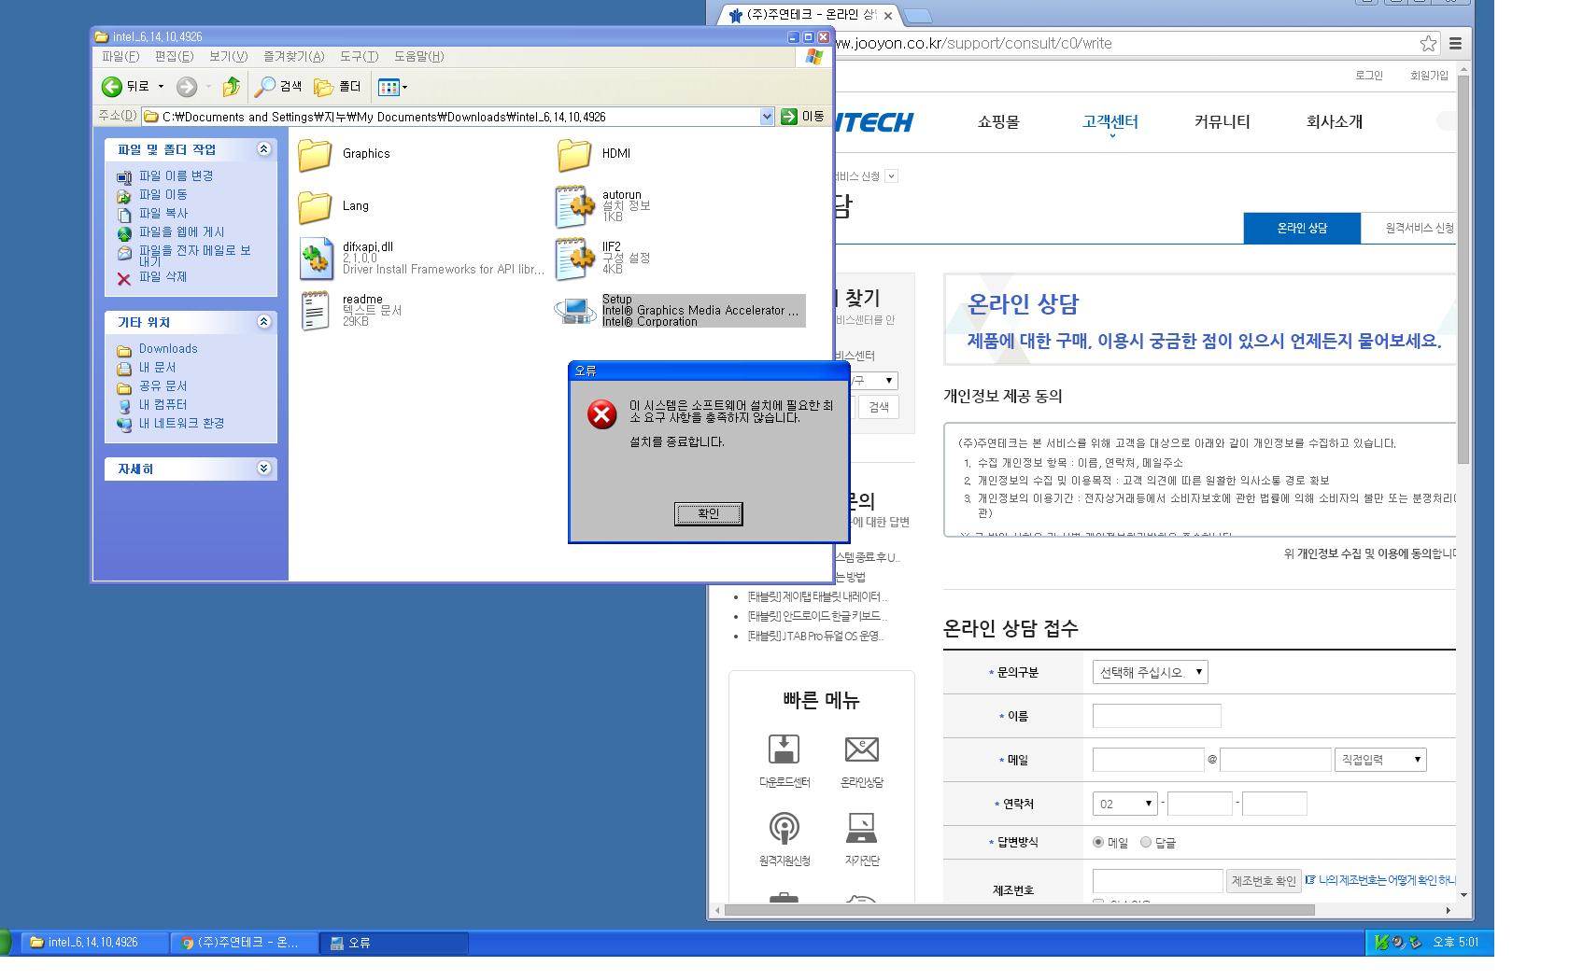The height and width of the screenshot is (980, 1569).
Task: Switch to intel_6.14.10.4926 taskbar button
Action: point(94,943)
